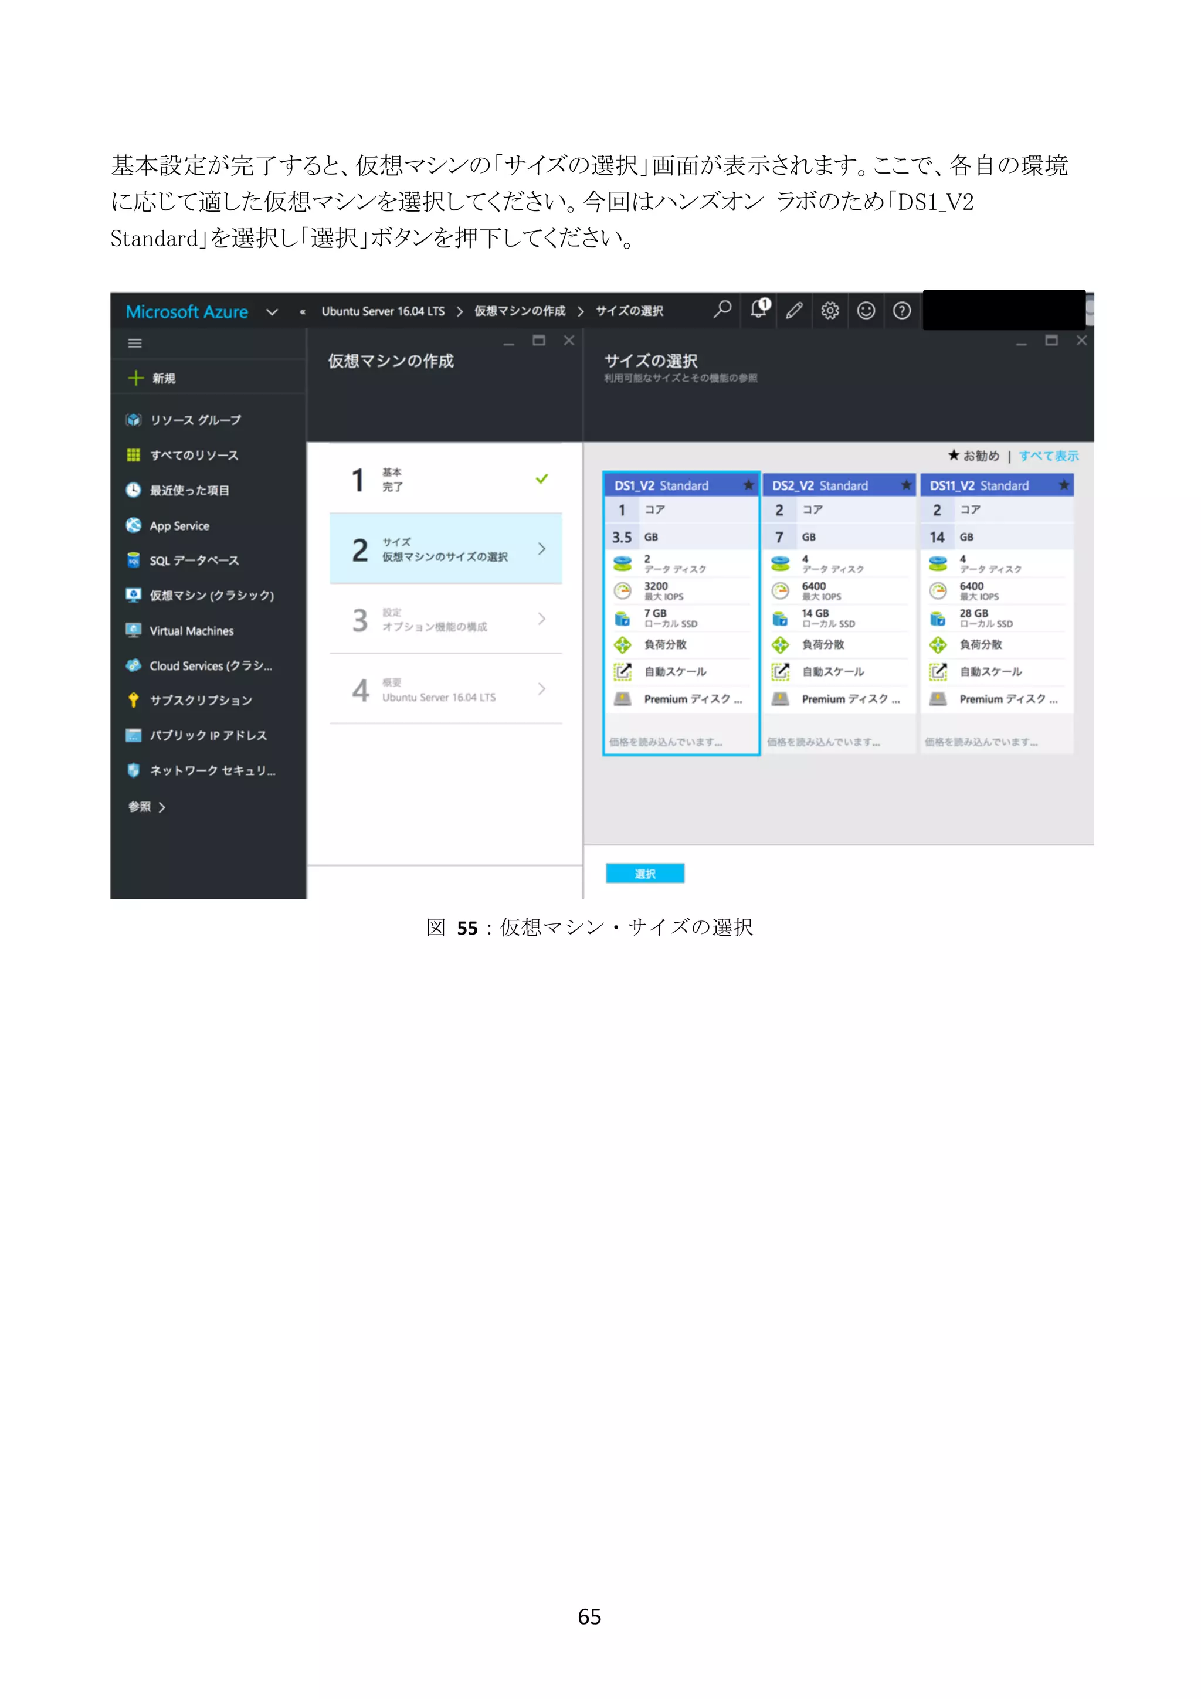Open the help question mark icon

tap(901, 311)
